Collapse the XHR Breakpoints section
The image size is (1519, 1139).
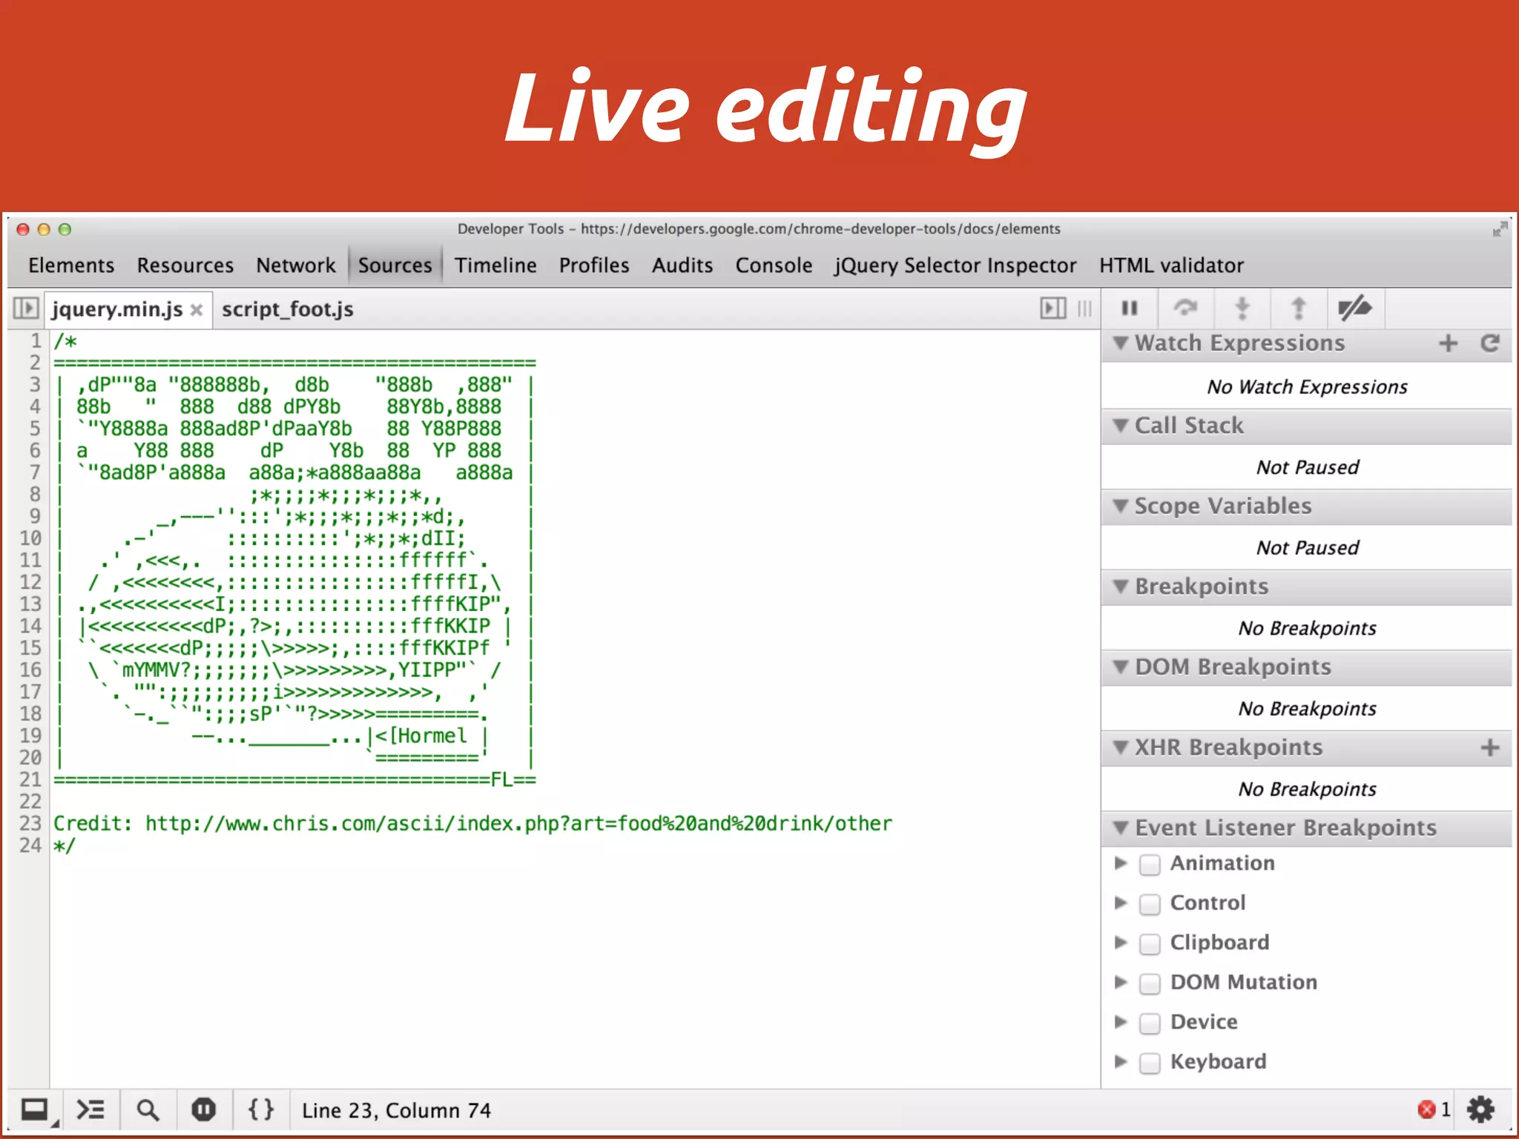pyautogui.click(x=1121, y=747)
